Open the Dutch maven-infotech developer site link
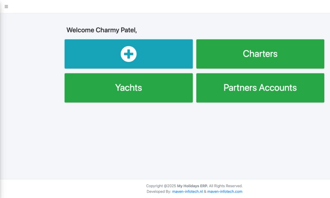 [187, 192]
